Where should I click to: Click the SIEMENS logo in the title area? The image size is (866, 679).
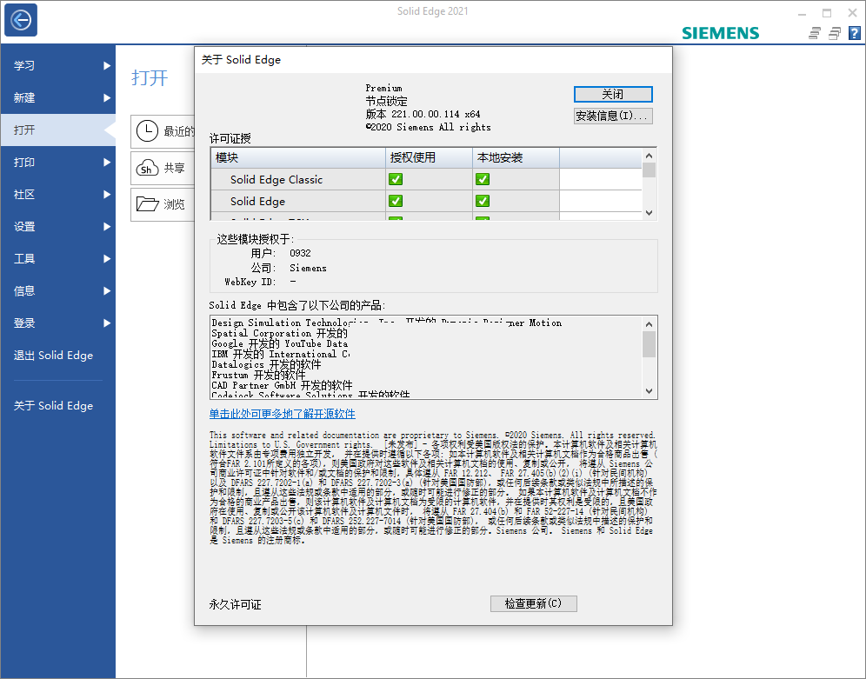[x=720, y=33]
